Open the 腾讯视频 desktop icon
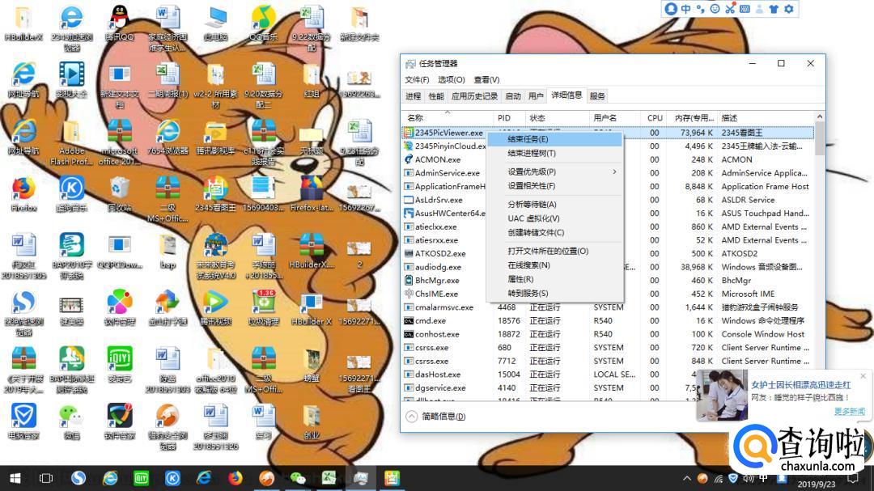 [x=215, y=308]
